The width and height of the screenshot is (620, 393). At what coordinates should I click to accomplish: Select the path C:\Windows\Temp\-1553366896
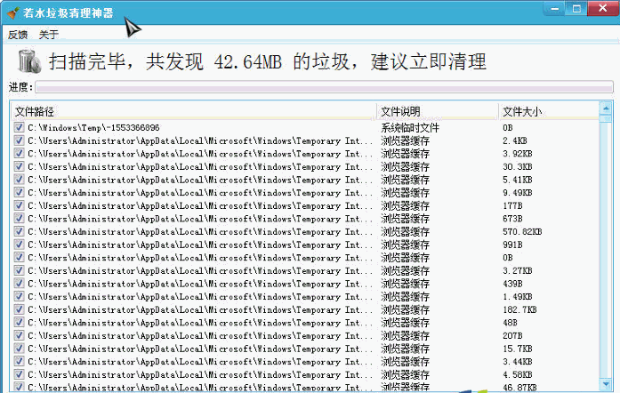click(93, 128)
